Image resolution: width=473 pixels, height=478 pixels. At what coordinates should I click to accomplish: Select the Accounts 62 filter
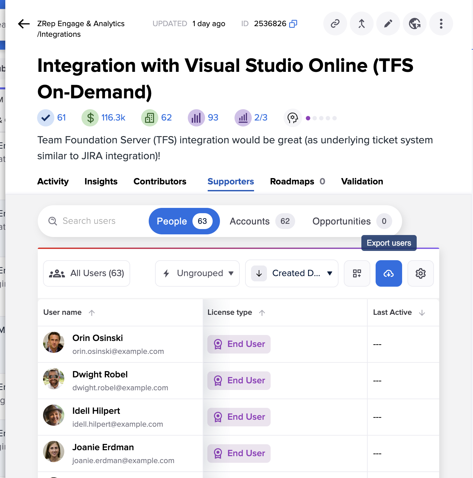pyautogui.click(x=262, y=221)
